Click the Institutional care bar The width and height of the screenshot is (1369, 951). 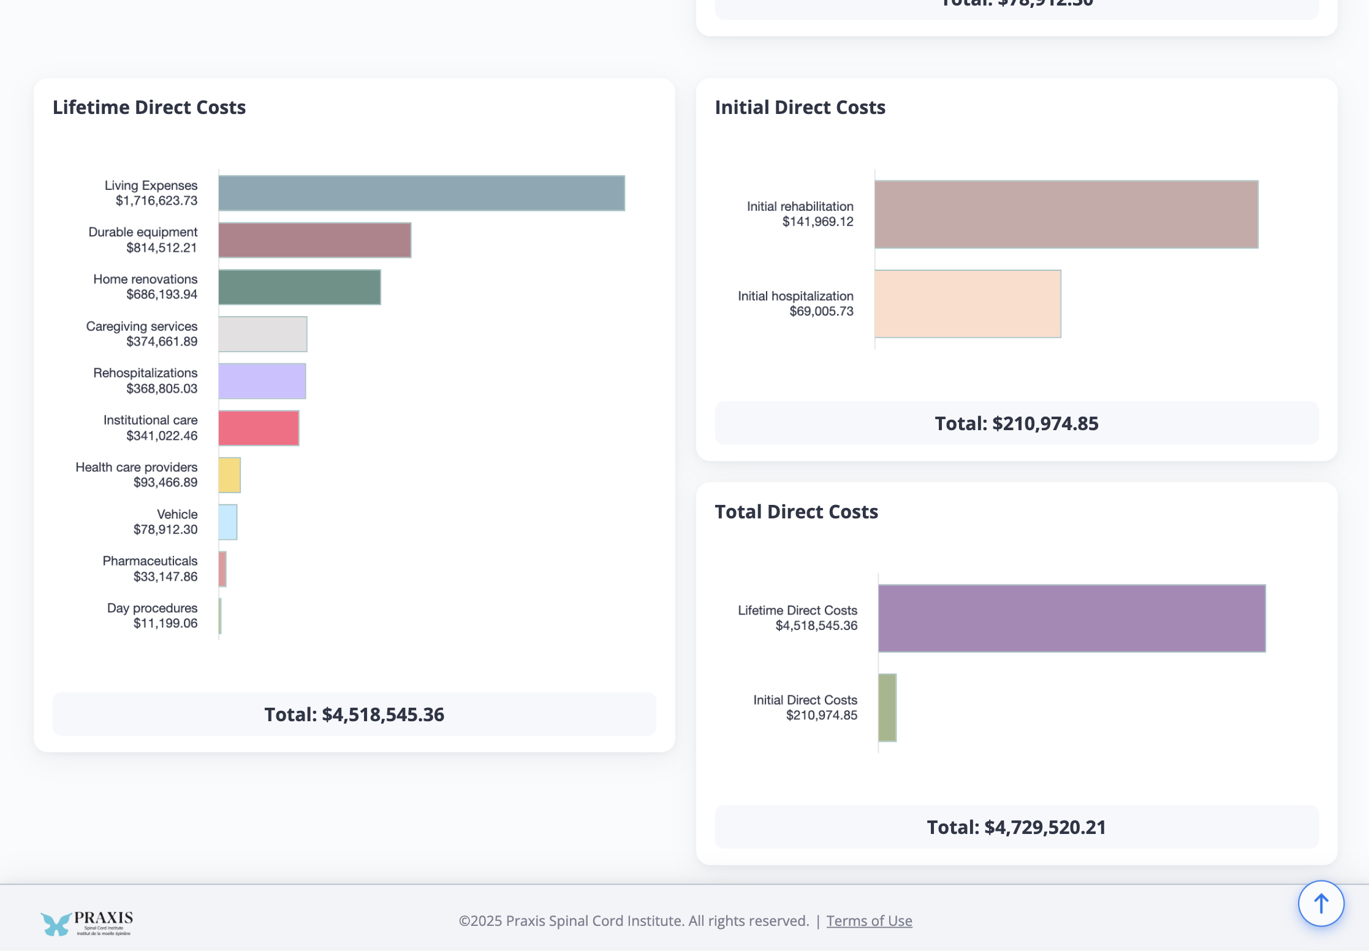(x=259, y=428)
